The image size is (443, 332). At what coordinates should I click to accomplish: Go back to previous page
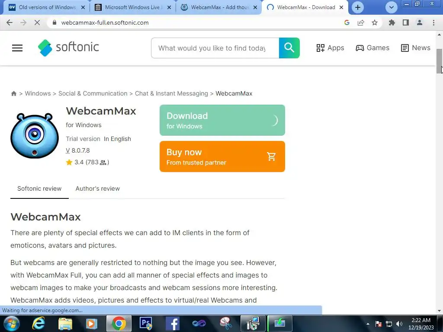pyautogui.click(x=10, y=22)
